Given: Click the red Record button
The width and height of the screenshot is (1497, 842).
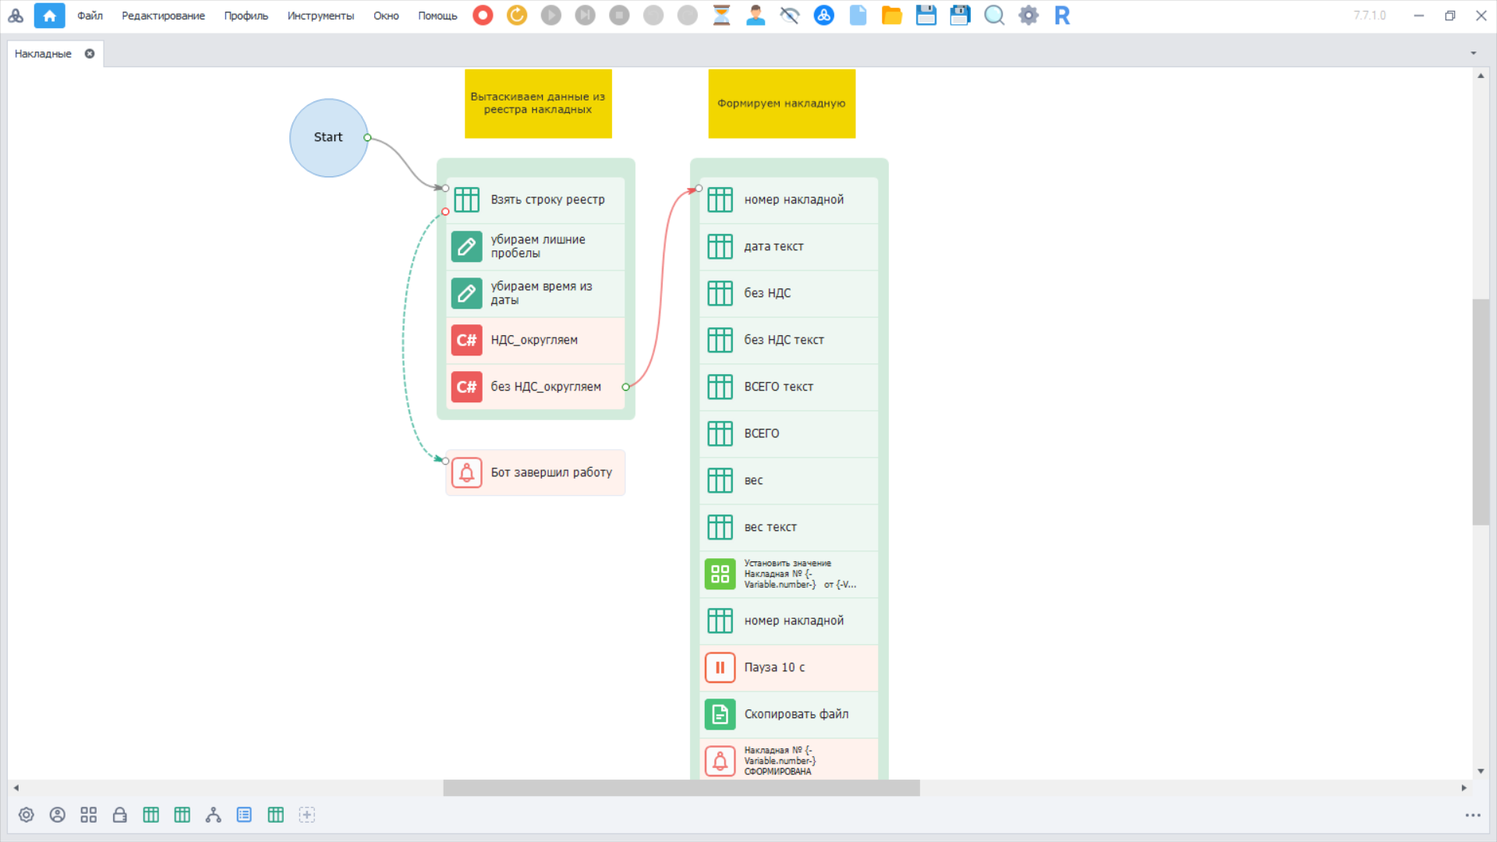Looking at the screenshot, I should 483,15.
